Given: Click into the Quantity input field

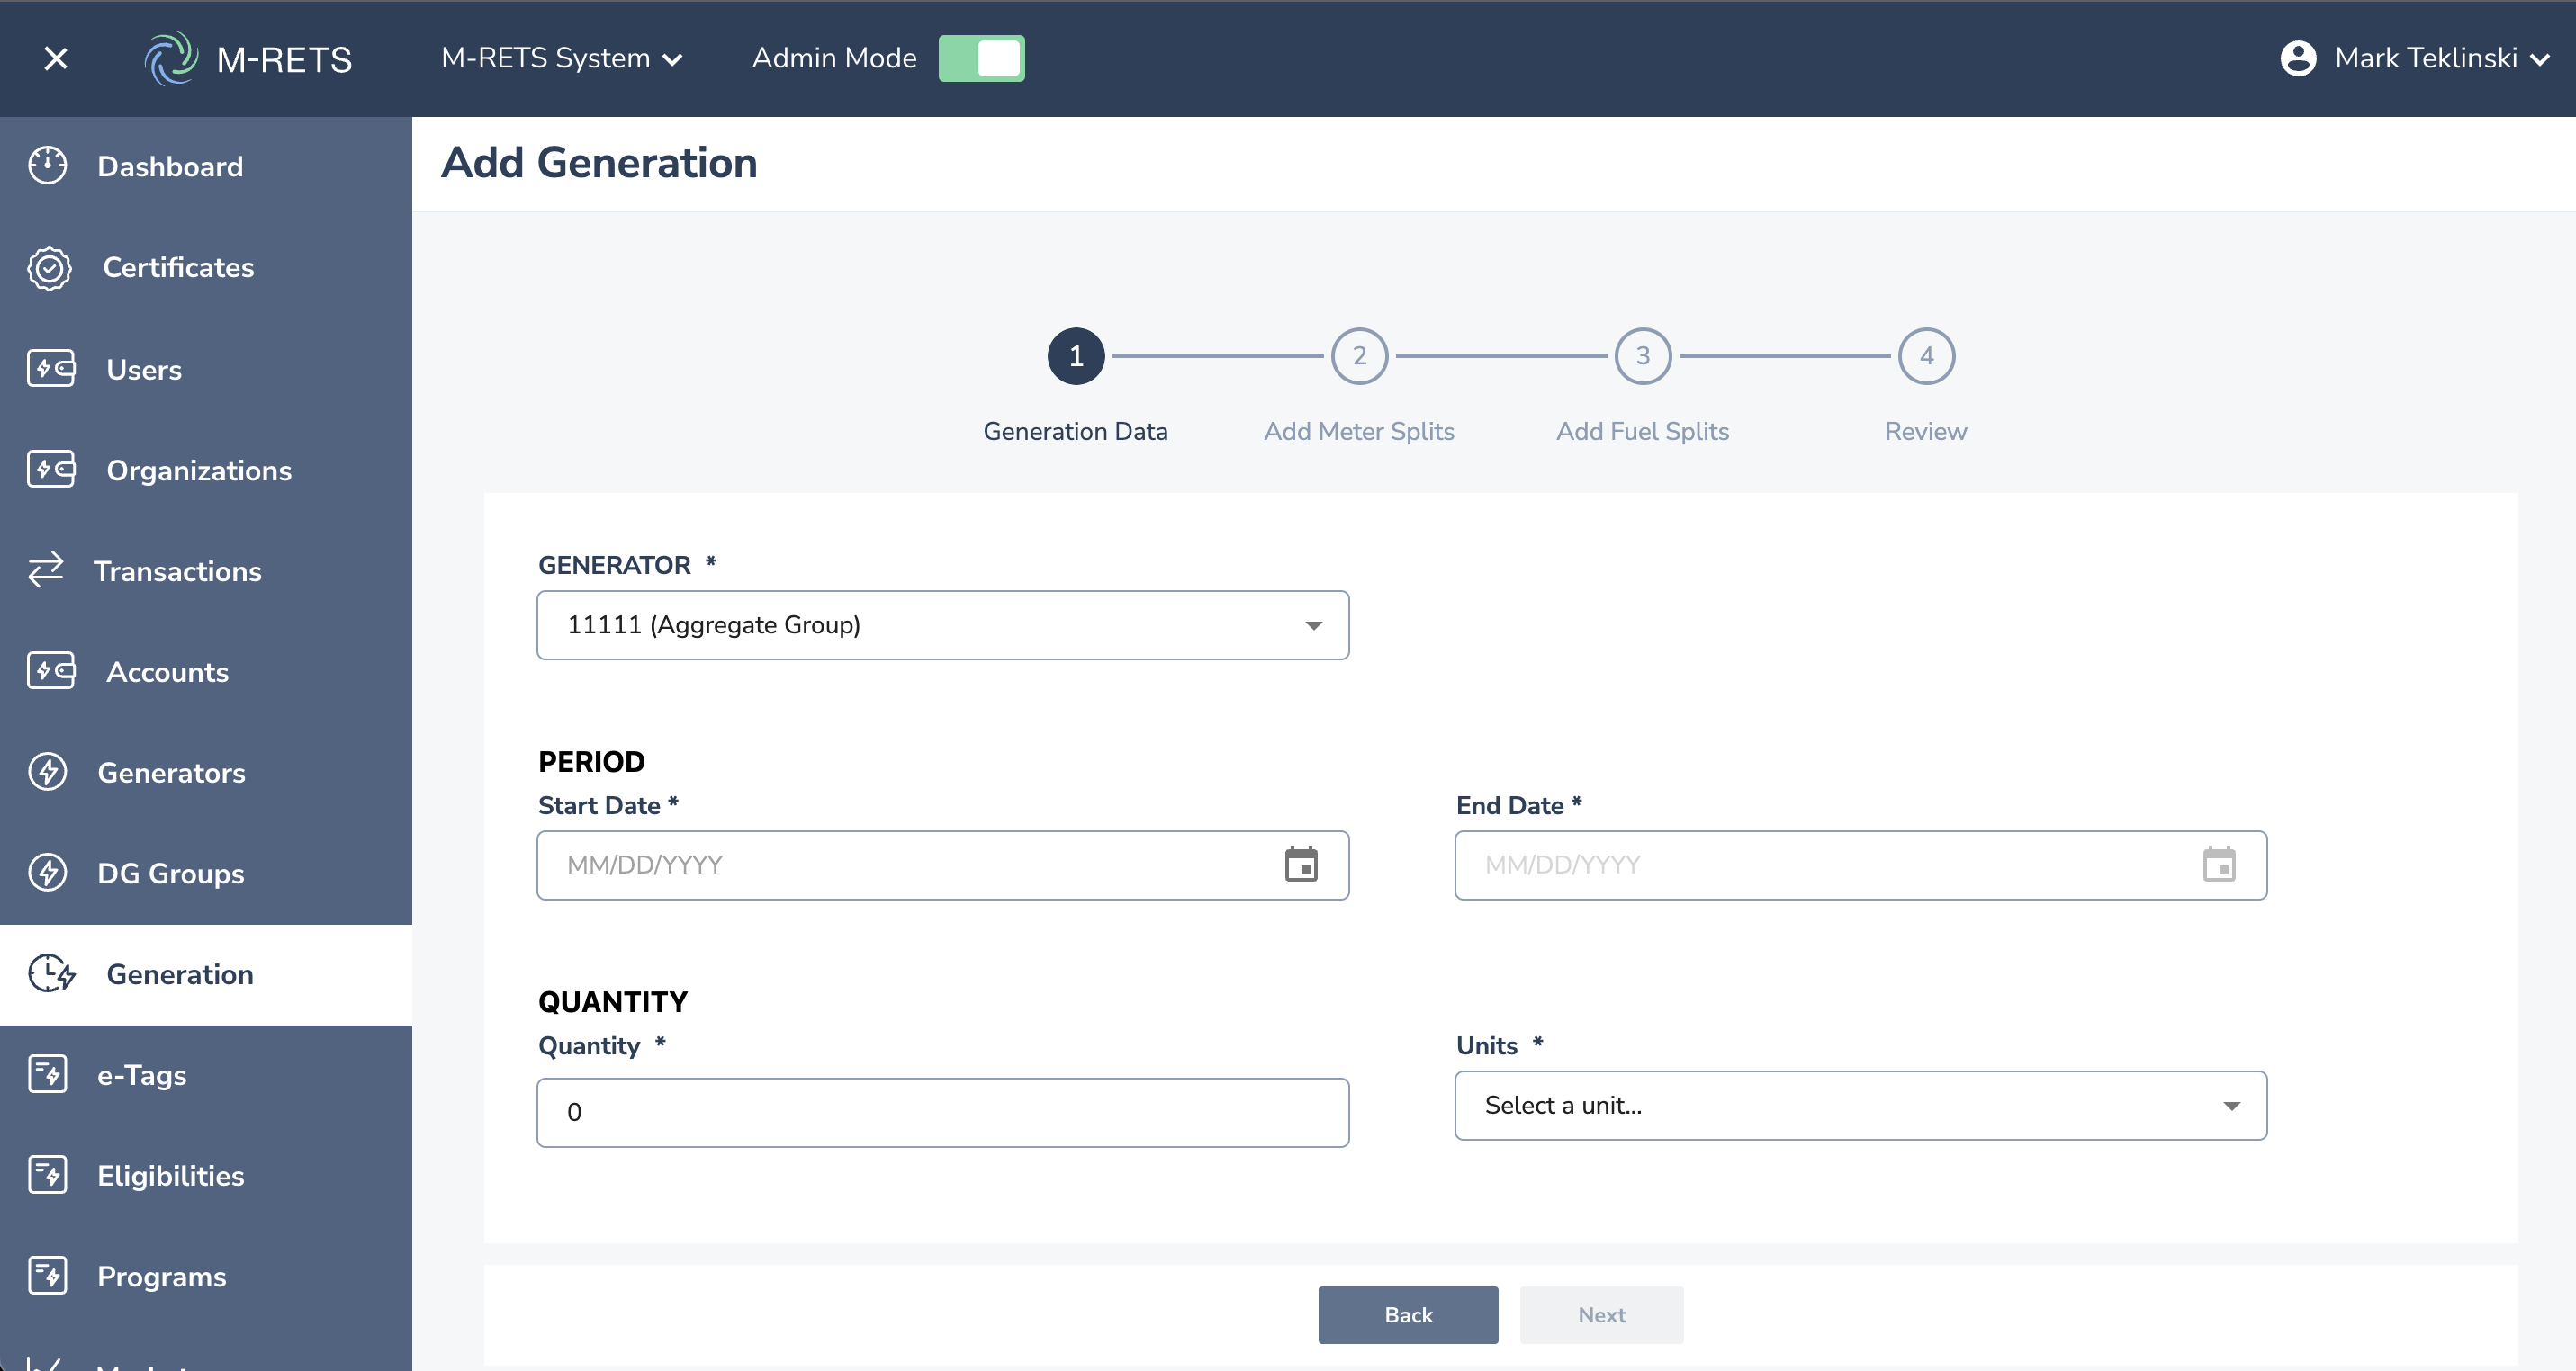Looking at the screenshot, I should coord(942,1112).
